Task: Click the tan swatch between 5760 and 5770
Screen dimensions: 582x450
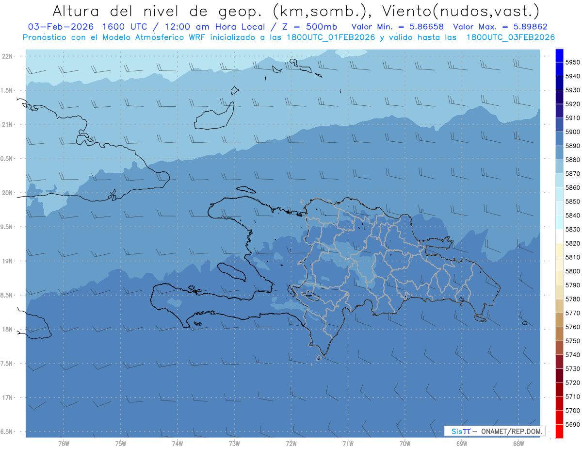Action: pyautogui.click(x=559, y=320)
